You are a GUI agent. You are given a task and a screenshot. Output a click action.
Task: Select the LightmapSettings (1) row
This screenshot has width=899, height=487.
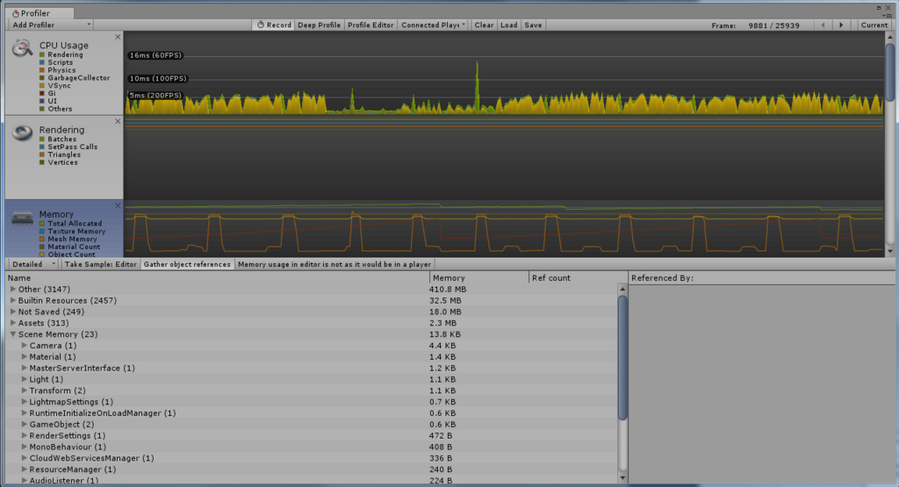pyautogui.click(x=313, y=402)
